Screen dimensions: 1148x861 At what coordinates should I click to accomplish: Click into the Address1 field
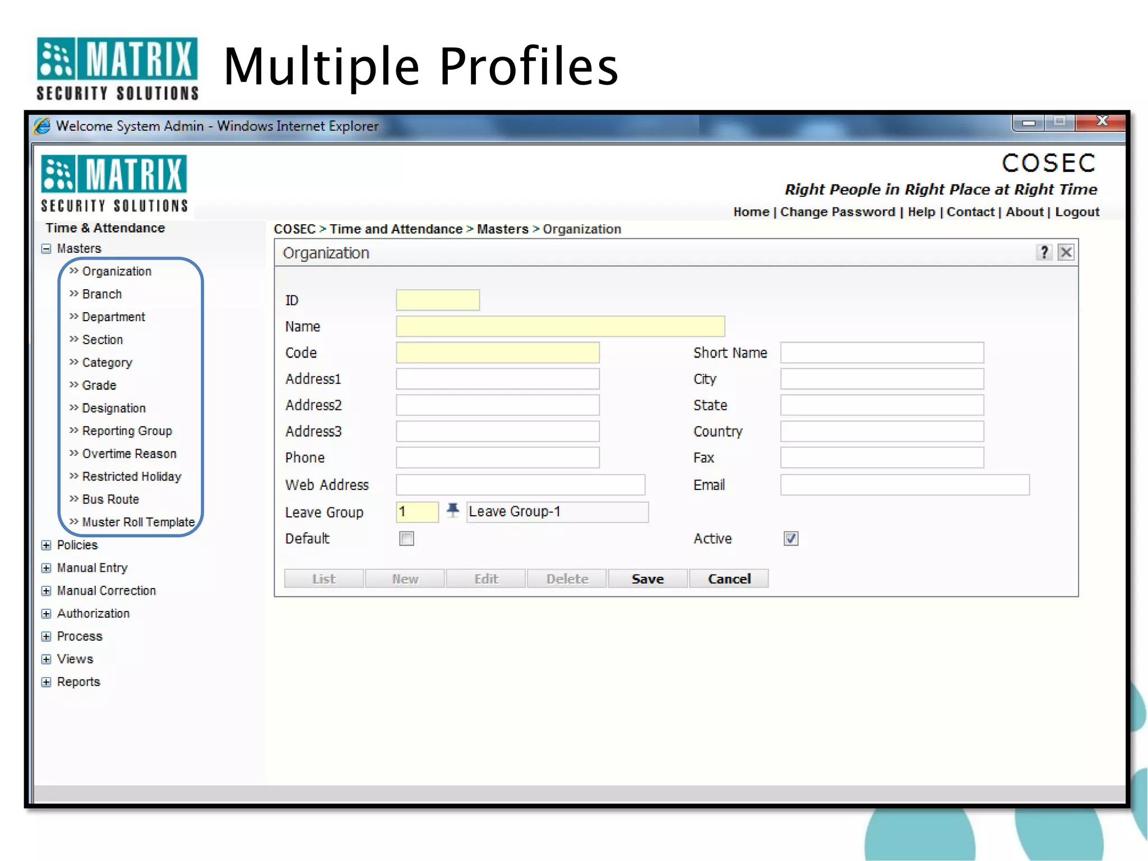click(498, 379)
